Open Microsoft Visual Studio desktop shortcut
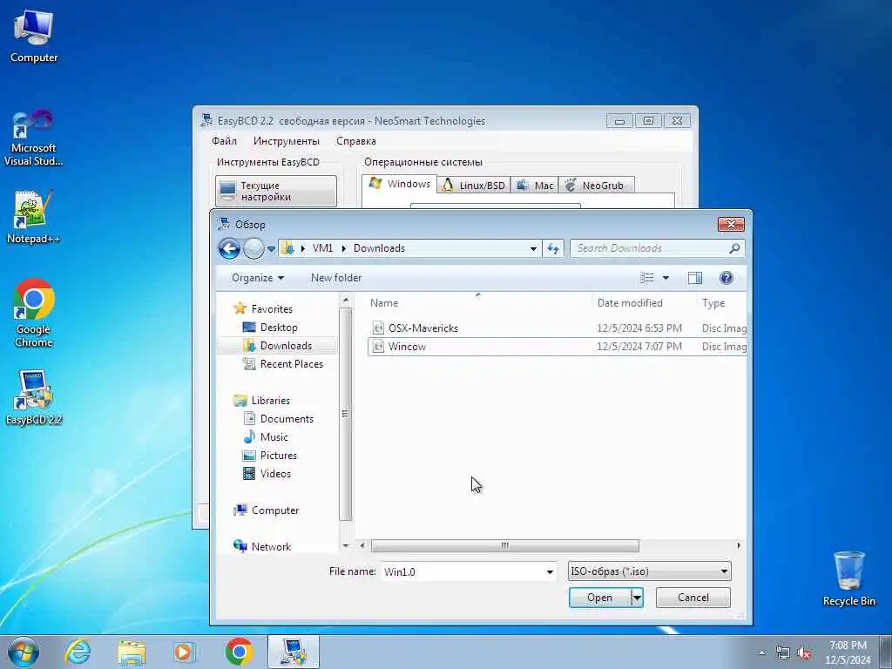Viewport: 892px width, 669px height. coord(34,139)
